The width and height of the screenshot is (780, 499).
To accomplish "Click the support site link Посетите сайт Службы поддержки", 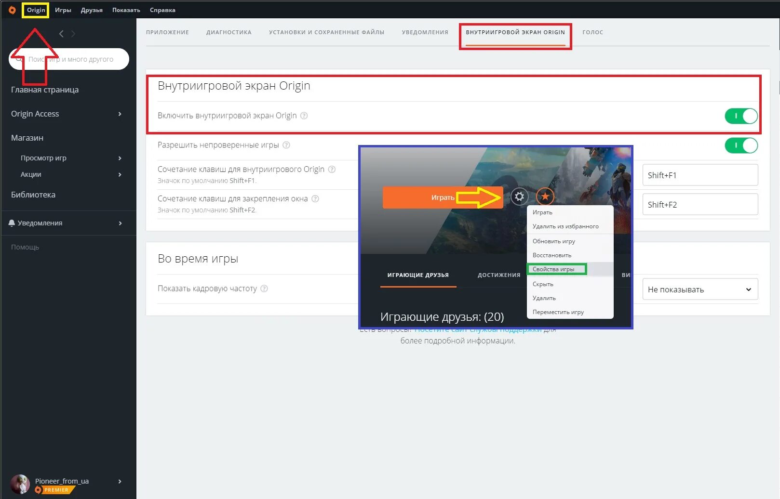I will pyautogui.click(x=478, y=330).
